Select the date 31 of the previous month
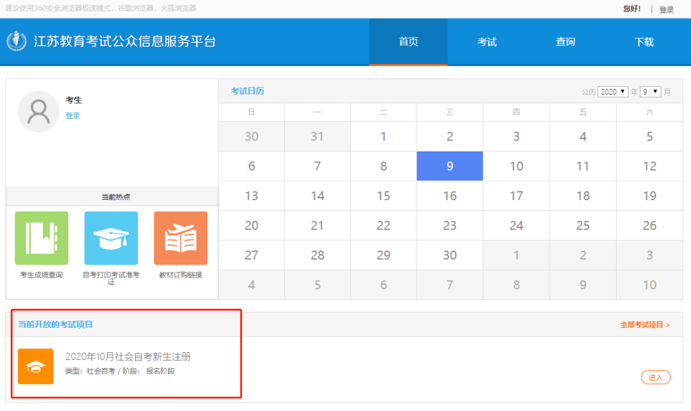 point(317,136)
